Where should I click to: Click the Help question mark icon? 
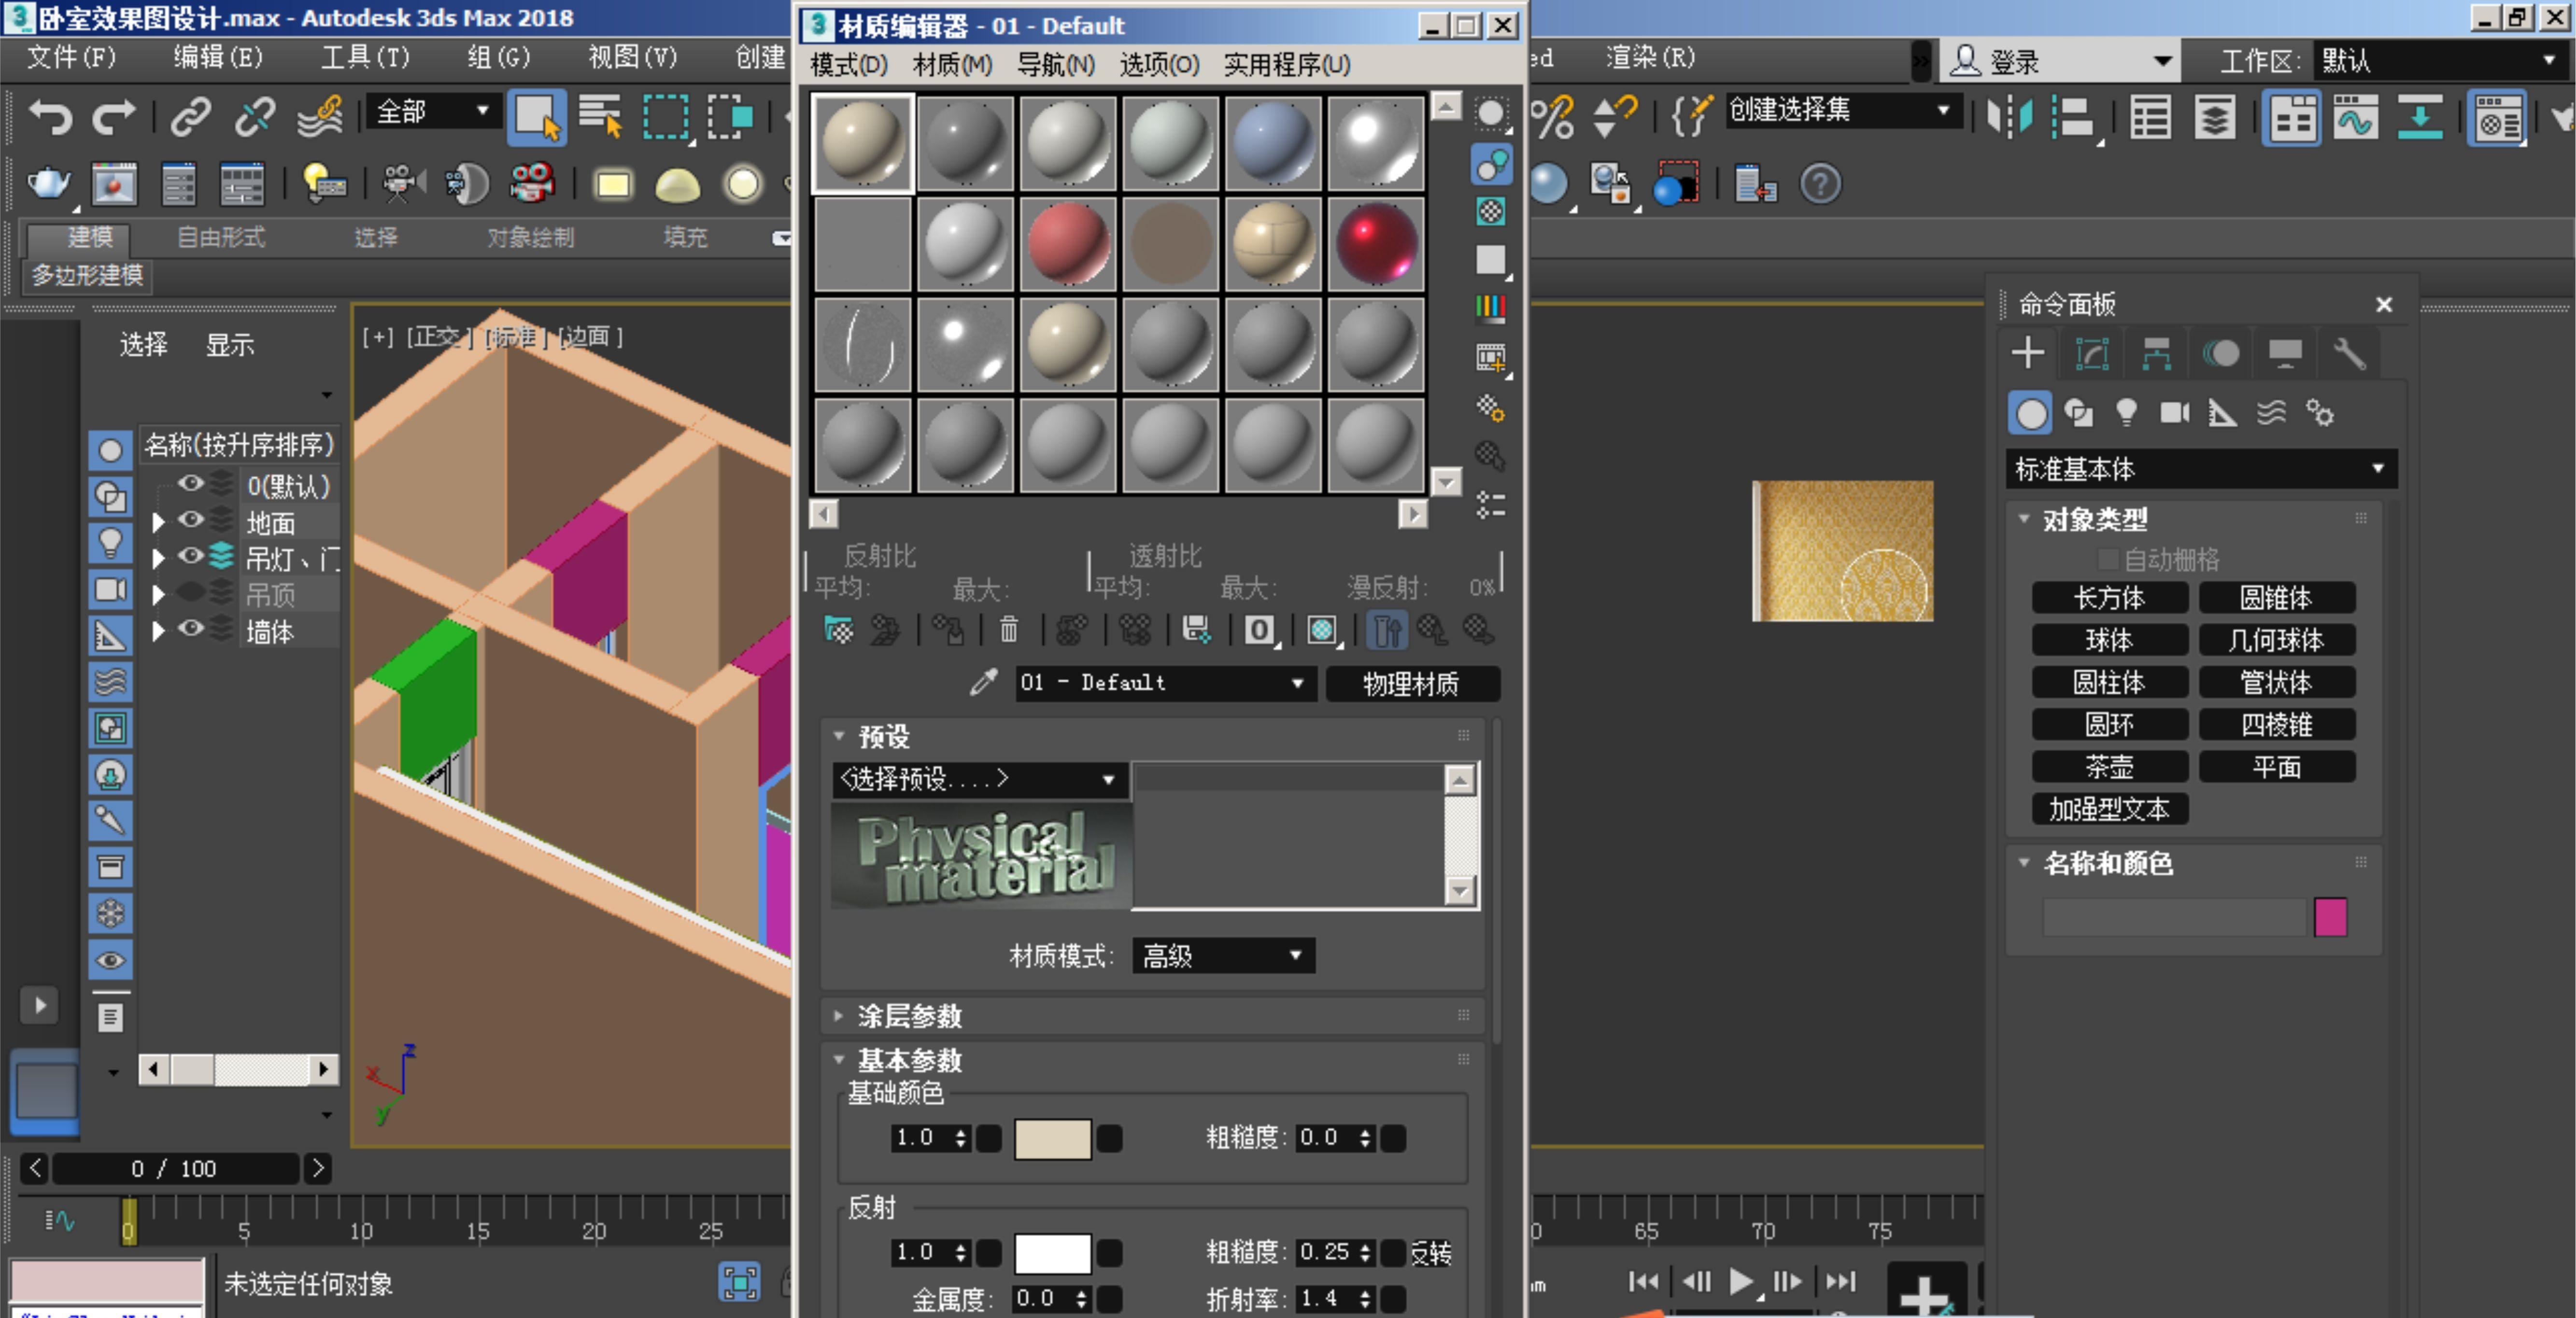1820,184
